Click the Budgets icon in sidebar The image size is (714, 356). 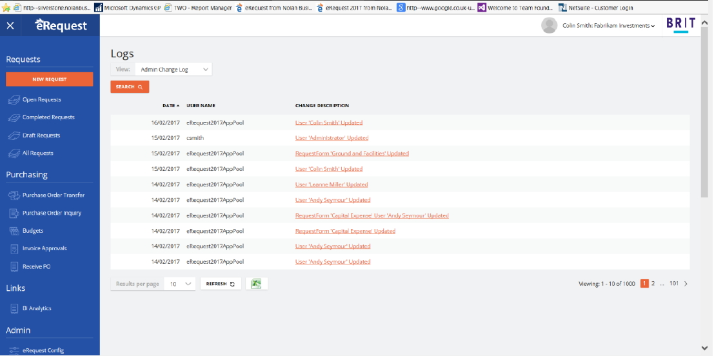[x=14, y=231]
